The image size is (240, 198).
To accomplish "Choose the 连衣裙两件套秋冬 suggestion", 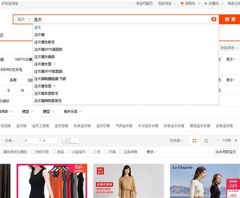I will tap(48, 101).
